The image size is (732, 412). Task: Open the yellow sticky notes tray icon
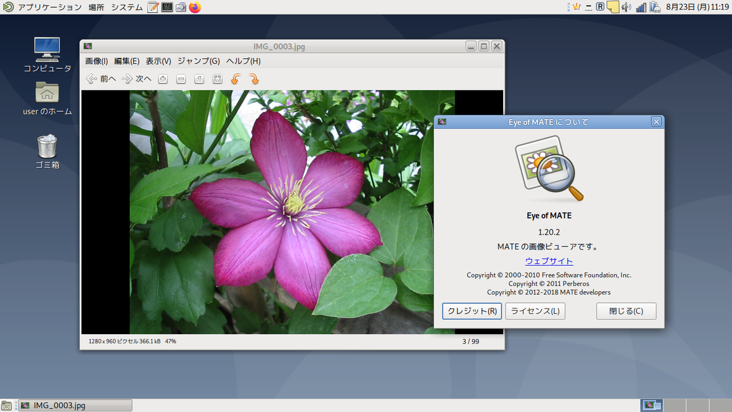point(612,7)
